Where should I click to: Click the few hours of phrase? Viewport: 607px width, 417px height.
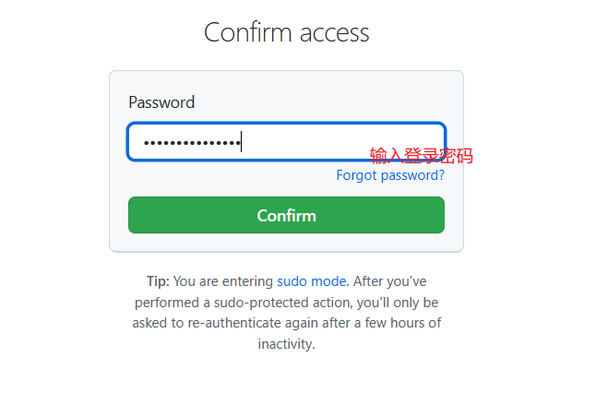pyautogui.click(x=403, y=323)
